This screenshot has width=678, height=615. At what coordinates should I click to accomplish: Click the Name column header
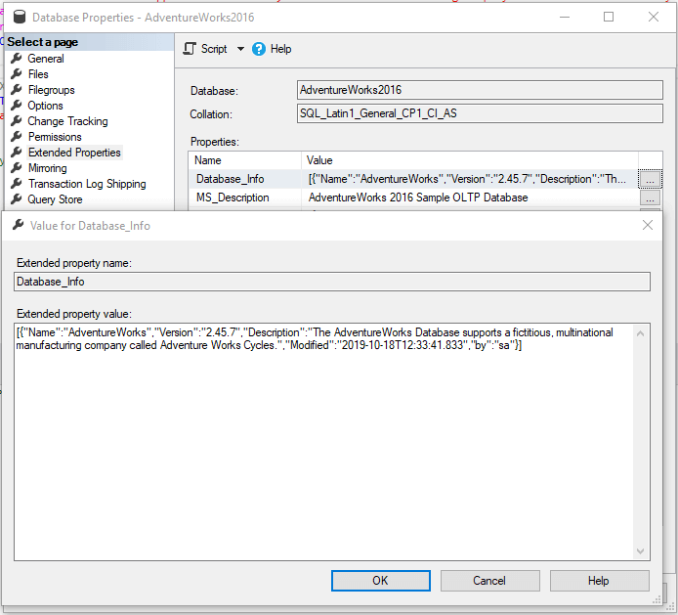245,160
